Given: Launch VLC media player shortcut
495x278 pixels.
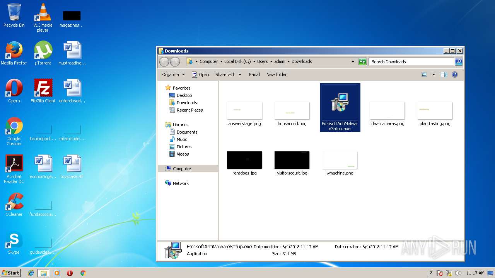Looking at the screenshot, I should (43, 17).
